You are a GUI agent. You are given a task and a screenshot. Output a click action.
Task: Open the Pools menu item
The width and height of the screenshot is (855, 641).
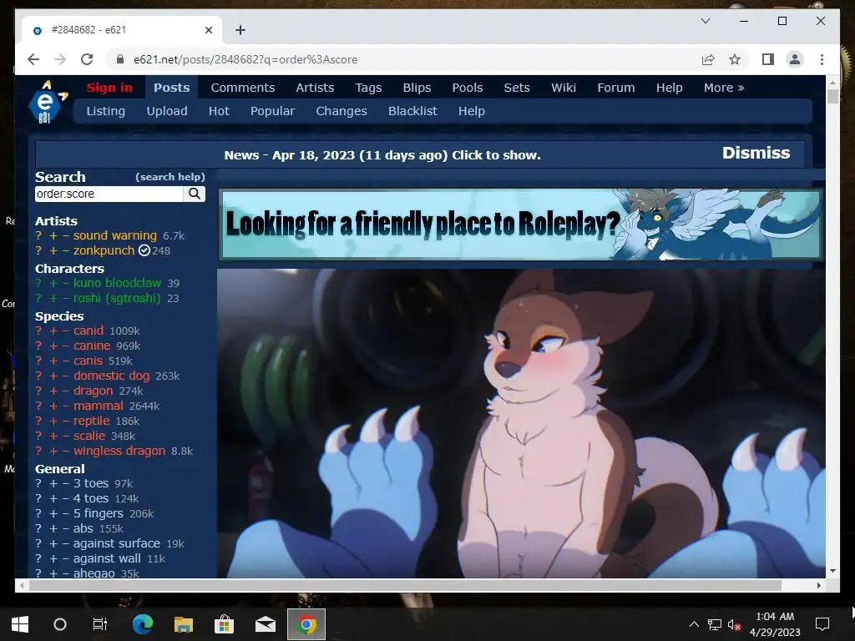tap(468, 88)
